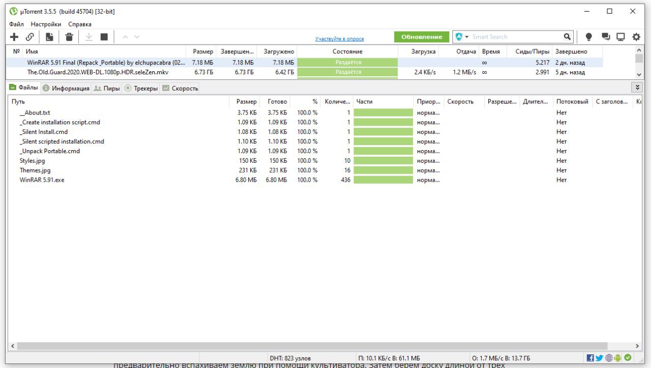Viewport: 651px width, 368px height.
Task: Select the _Silent scripted installation.cmd file
Action: click(62, 141)
